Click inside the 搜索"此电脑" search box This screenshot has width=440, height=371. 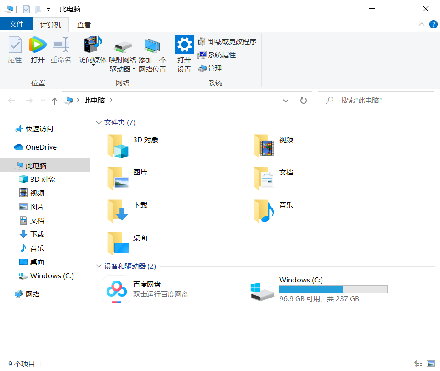click(377, 100)
